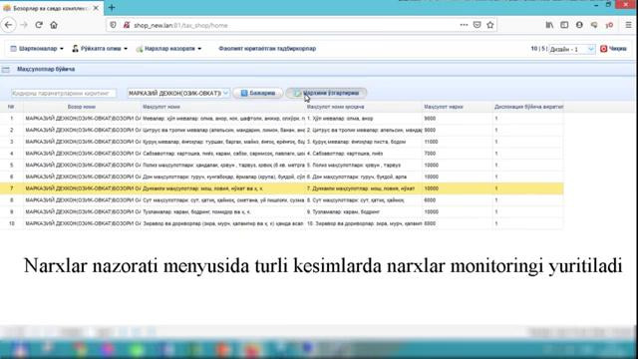Click row 9 product name starting Тузламалар

(223, 212)
